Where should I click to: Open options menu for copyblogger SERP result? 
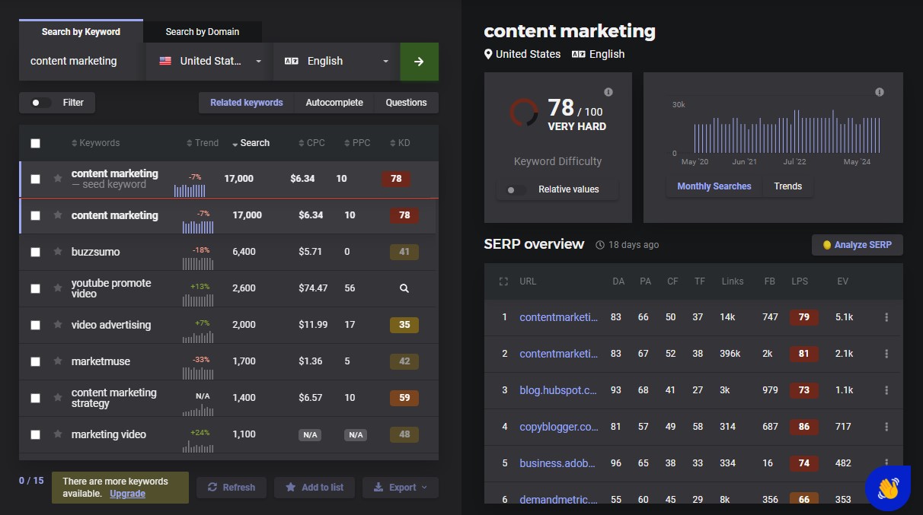886,427
